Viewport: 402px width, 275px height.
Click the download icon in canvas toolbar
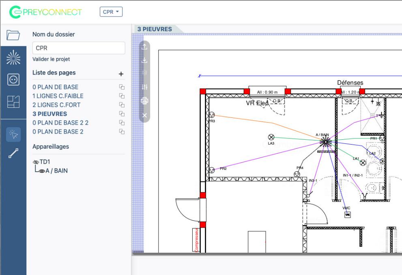pos(145,61)
